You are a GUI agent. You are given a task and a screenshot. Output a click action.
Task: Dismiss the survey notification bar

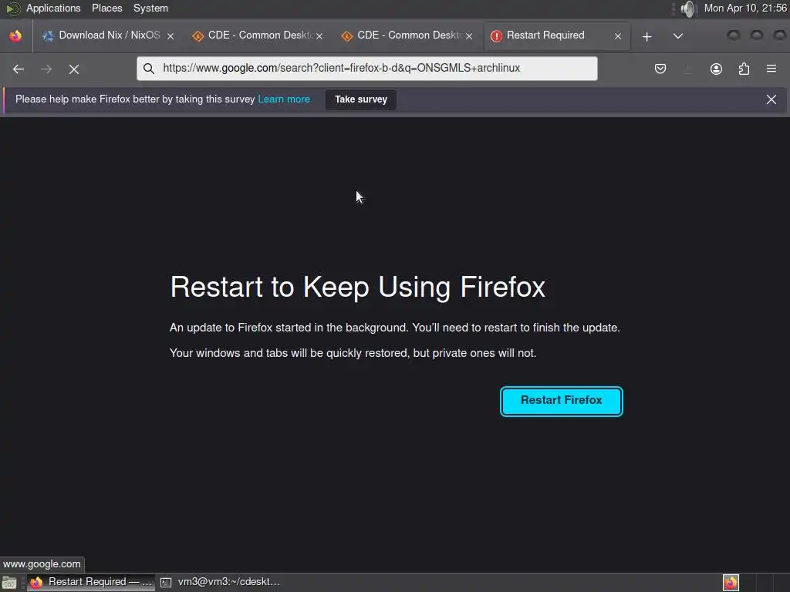pos(771,99)
